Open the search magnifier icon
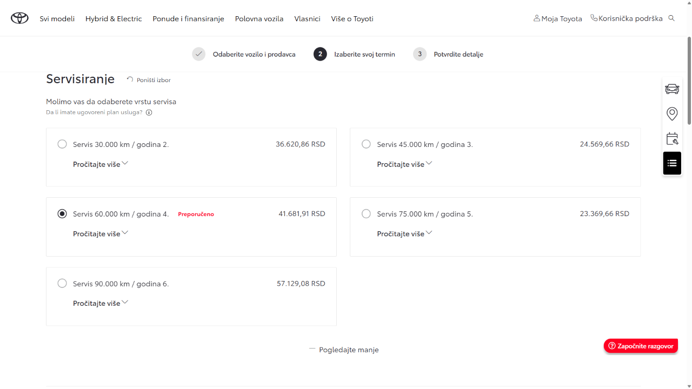692x389 pixels. click(x=671, y=18)
